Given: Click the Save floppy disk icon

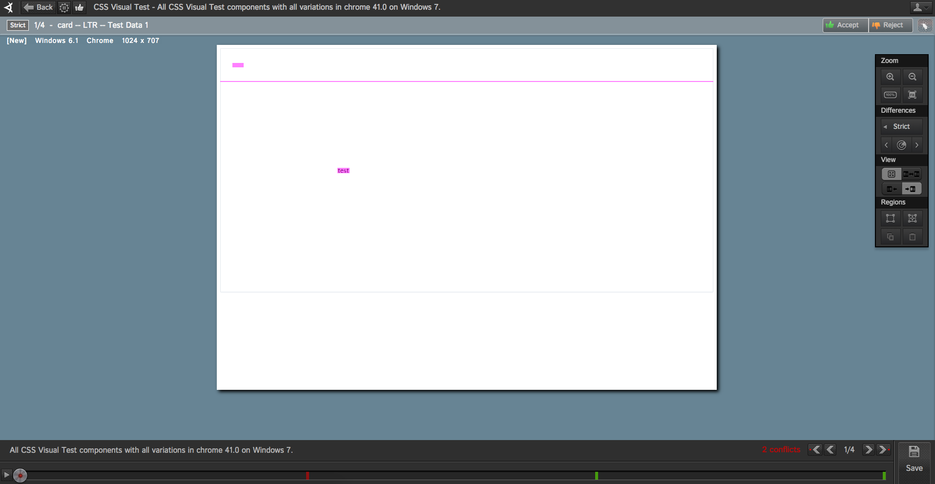Looking at the screenshot, I should pyautogui.click(x=914, y=451).
